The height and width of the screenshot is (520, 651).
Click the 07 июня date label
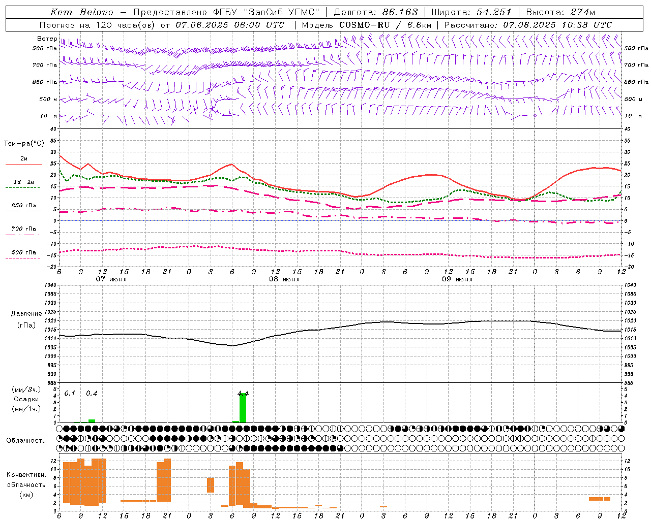111,279
